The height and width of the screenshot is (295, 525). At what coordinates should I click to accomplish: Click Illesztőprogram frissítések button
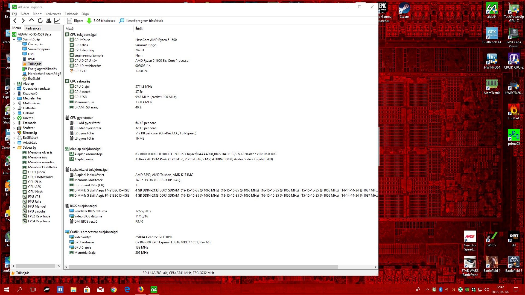(141, 21)
